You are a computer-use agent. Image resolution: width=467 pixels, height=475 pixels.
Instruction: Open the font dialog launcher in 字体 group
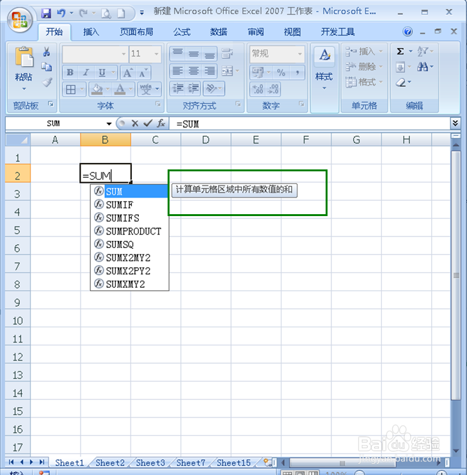[x=158, y=104]
